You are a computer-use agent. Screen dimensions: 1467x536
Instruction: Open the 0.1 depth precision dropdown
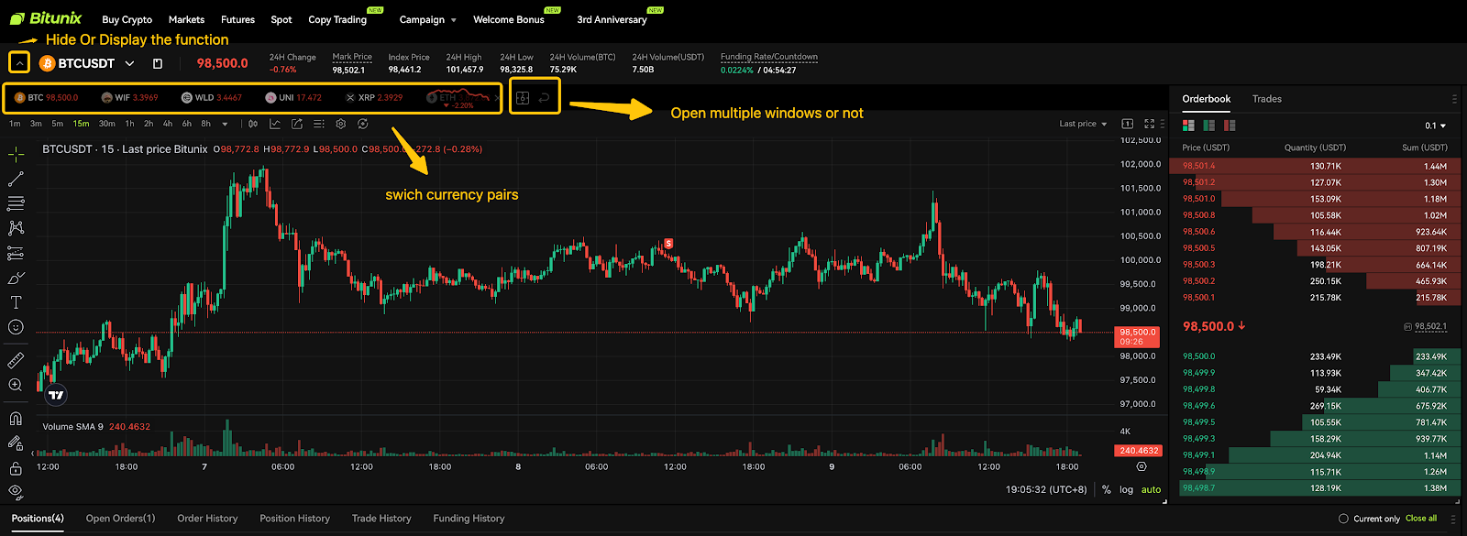click(x=1435, y=126)
